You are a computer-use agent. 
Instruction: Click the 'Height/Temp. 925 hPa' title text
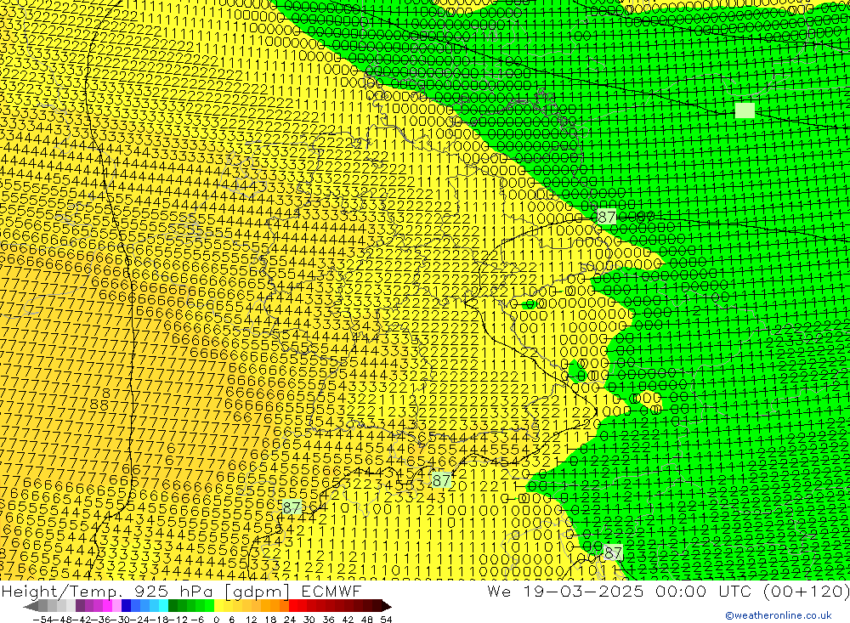[x=107, y=592]
